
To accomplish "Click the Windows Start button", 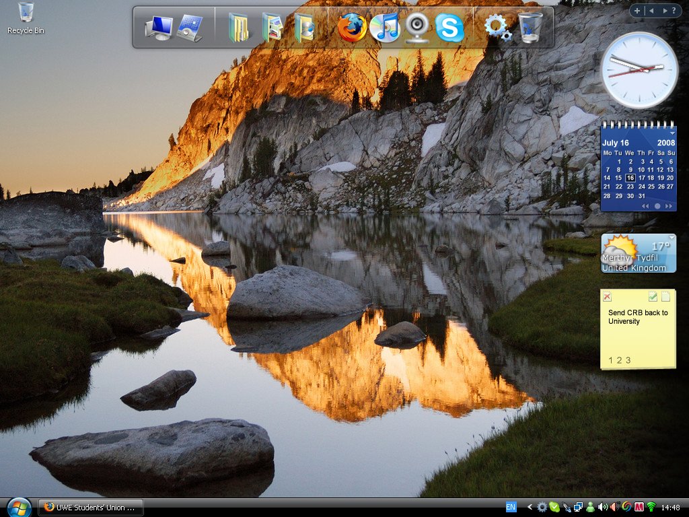I will [x=18, y=507].
